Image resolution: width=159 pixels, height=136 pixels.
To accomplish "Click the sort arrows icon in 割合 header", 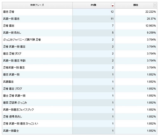I will coord(155,5).
